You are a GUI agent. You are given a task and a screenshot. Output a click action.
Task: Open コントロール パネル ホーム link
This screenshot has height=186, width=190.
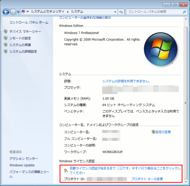[29, 22]
